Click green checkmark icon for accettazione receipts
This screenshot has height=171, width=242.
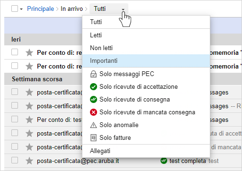click(x=93, y=87)
